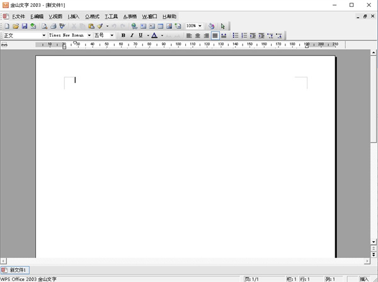
Task: Toggle Italic formatting
Action: [x=132, y=35]
